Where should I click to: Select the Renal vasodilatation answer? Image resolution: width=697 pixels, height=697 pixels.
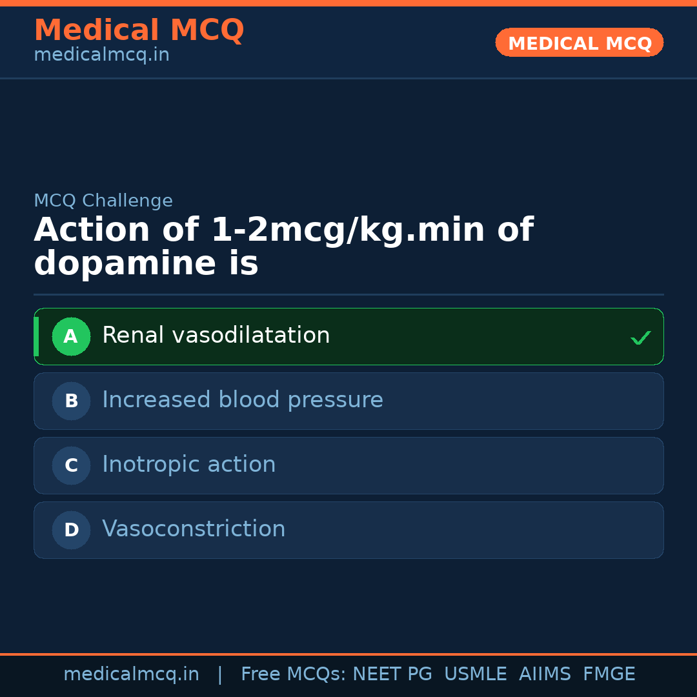[x=216, y=336]
